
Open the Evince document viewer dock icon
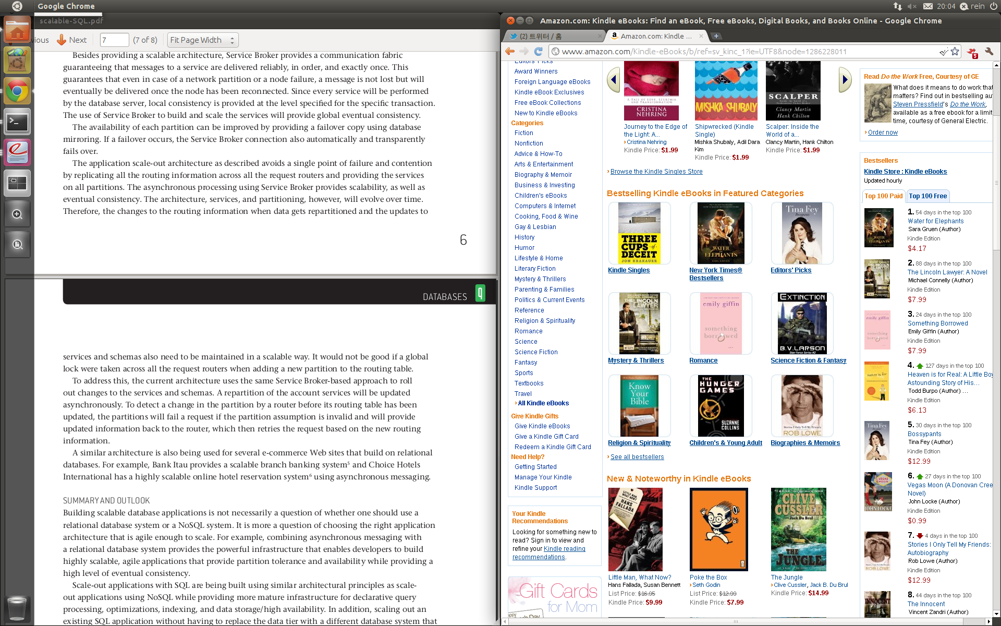(x=17, y=152)
